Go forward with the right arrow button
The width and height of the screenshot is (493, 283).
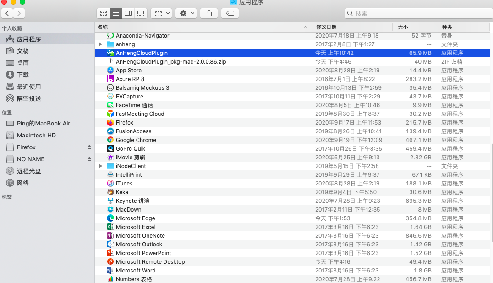pyautogui.click(x=19, y=13)
